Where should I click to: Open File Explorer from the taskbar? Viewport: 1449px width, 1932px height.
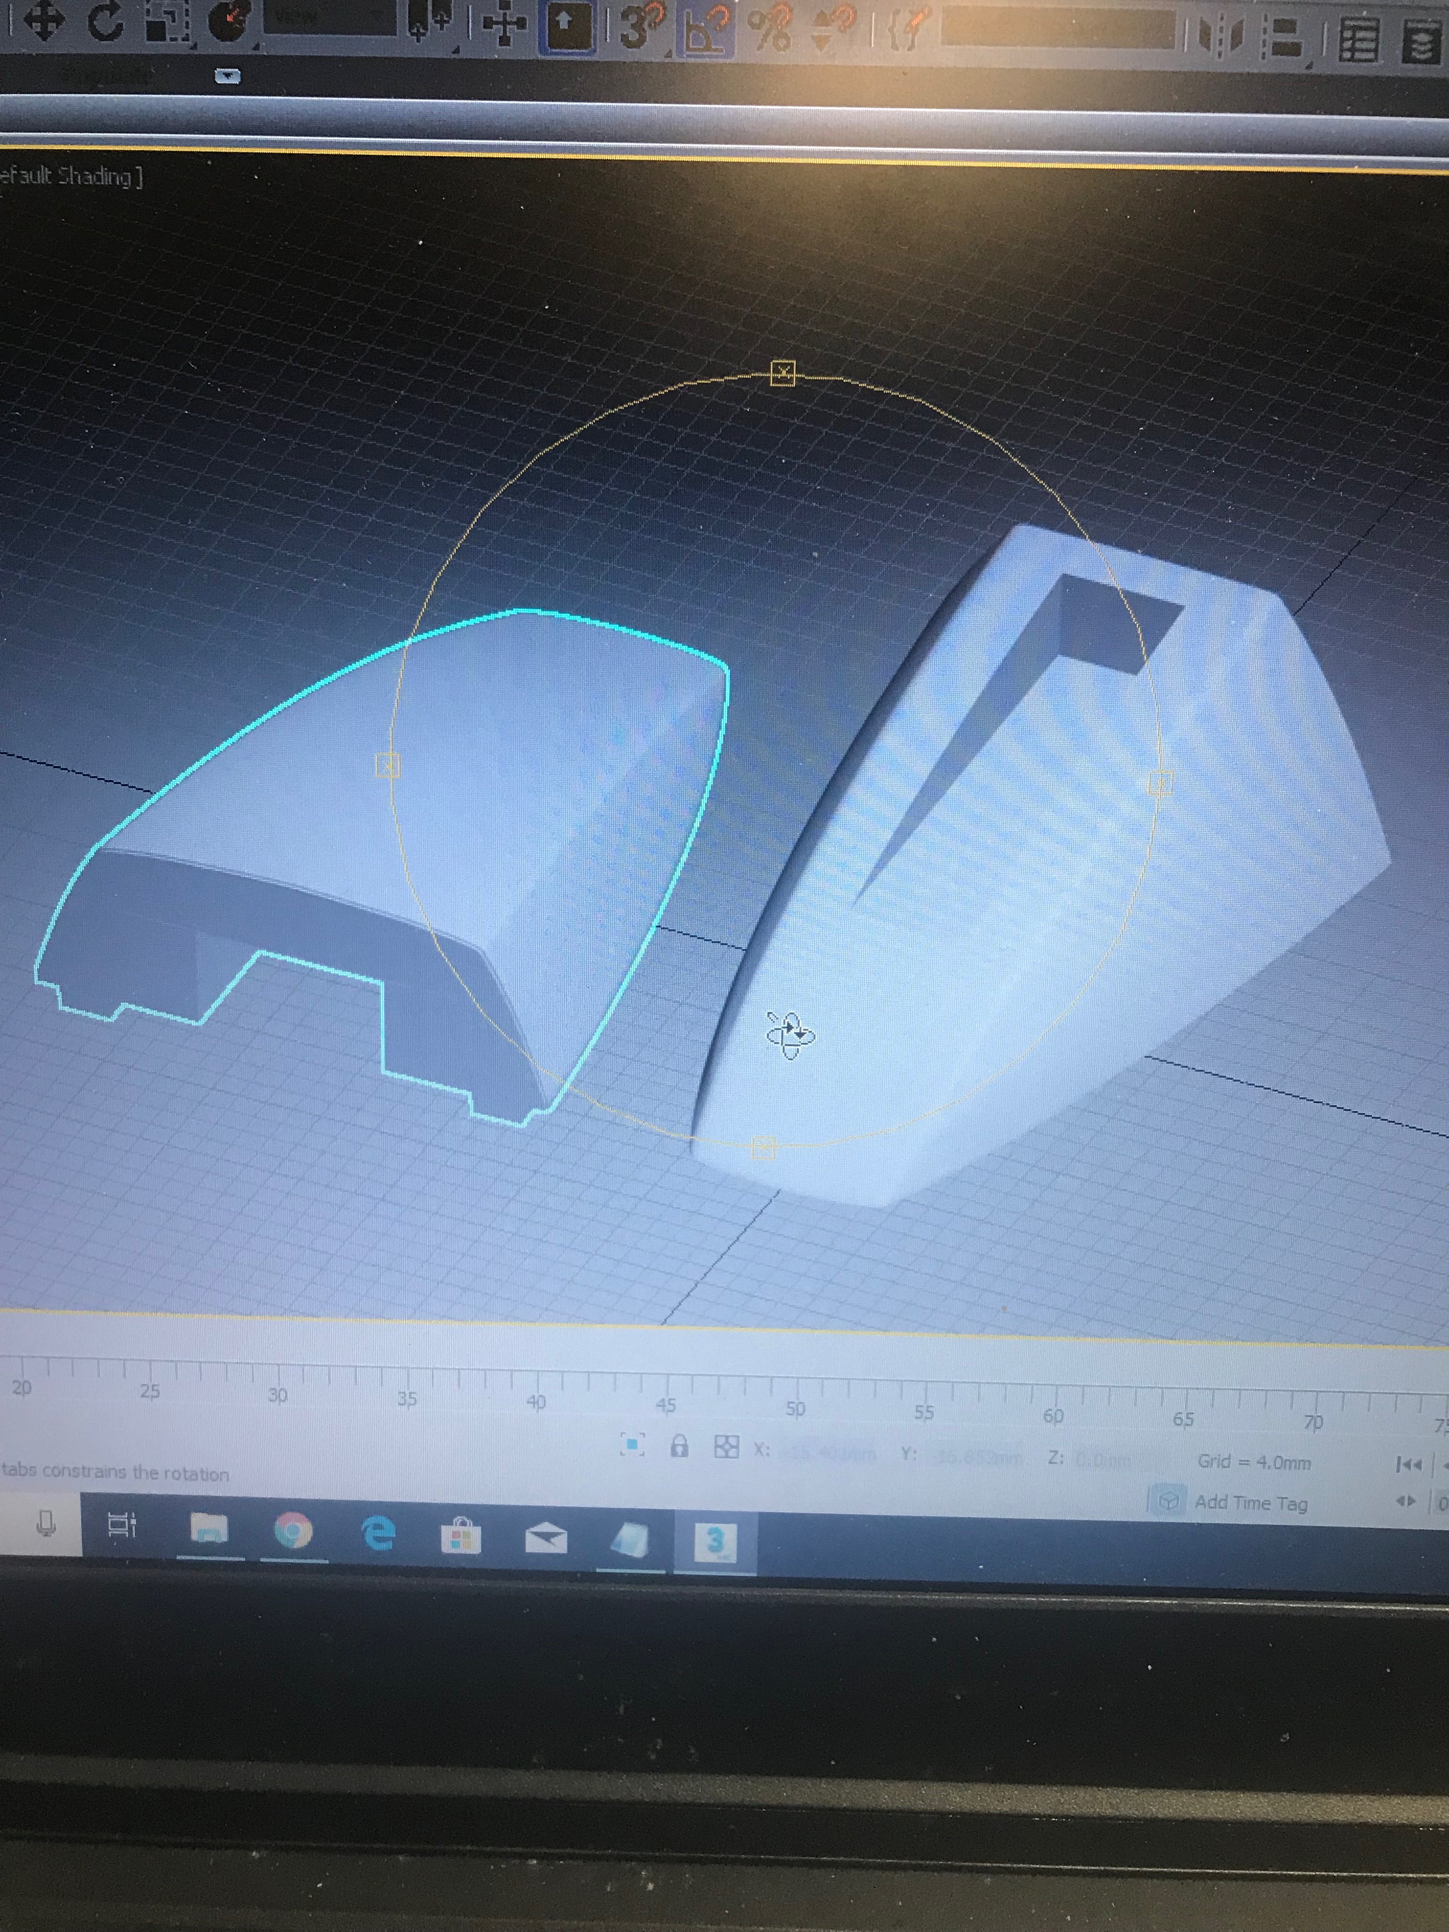pyautogui.click(x=209, y=1529)
